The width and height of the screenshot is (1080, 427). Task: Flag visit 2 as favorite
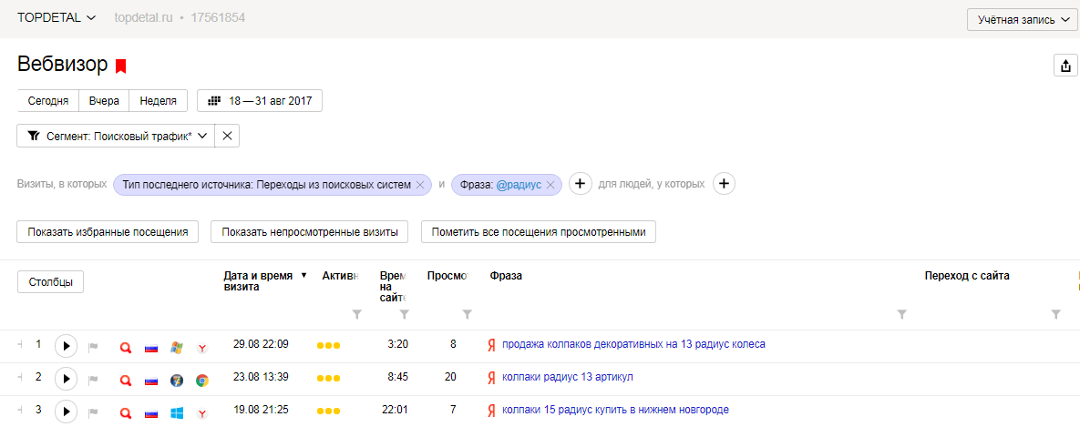93,380
